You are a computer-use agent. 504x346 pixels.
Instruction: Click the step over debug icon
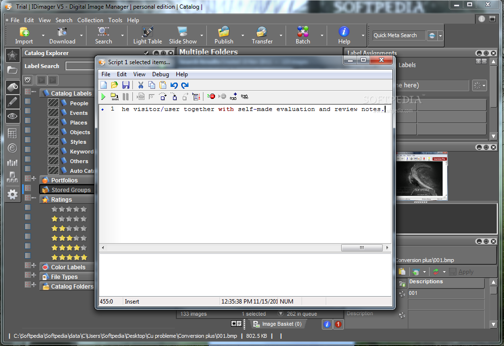(163, 97)
